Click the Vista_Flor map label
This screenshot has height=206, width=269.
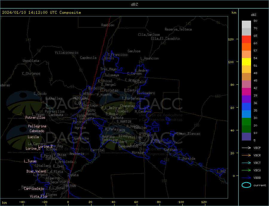[39, 196]
